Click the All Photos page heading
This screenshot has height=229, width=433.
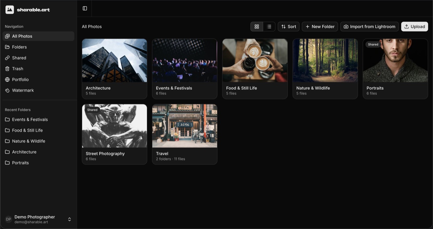(x=92, y=26)
